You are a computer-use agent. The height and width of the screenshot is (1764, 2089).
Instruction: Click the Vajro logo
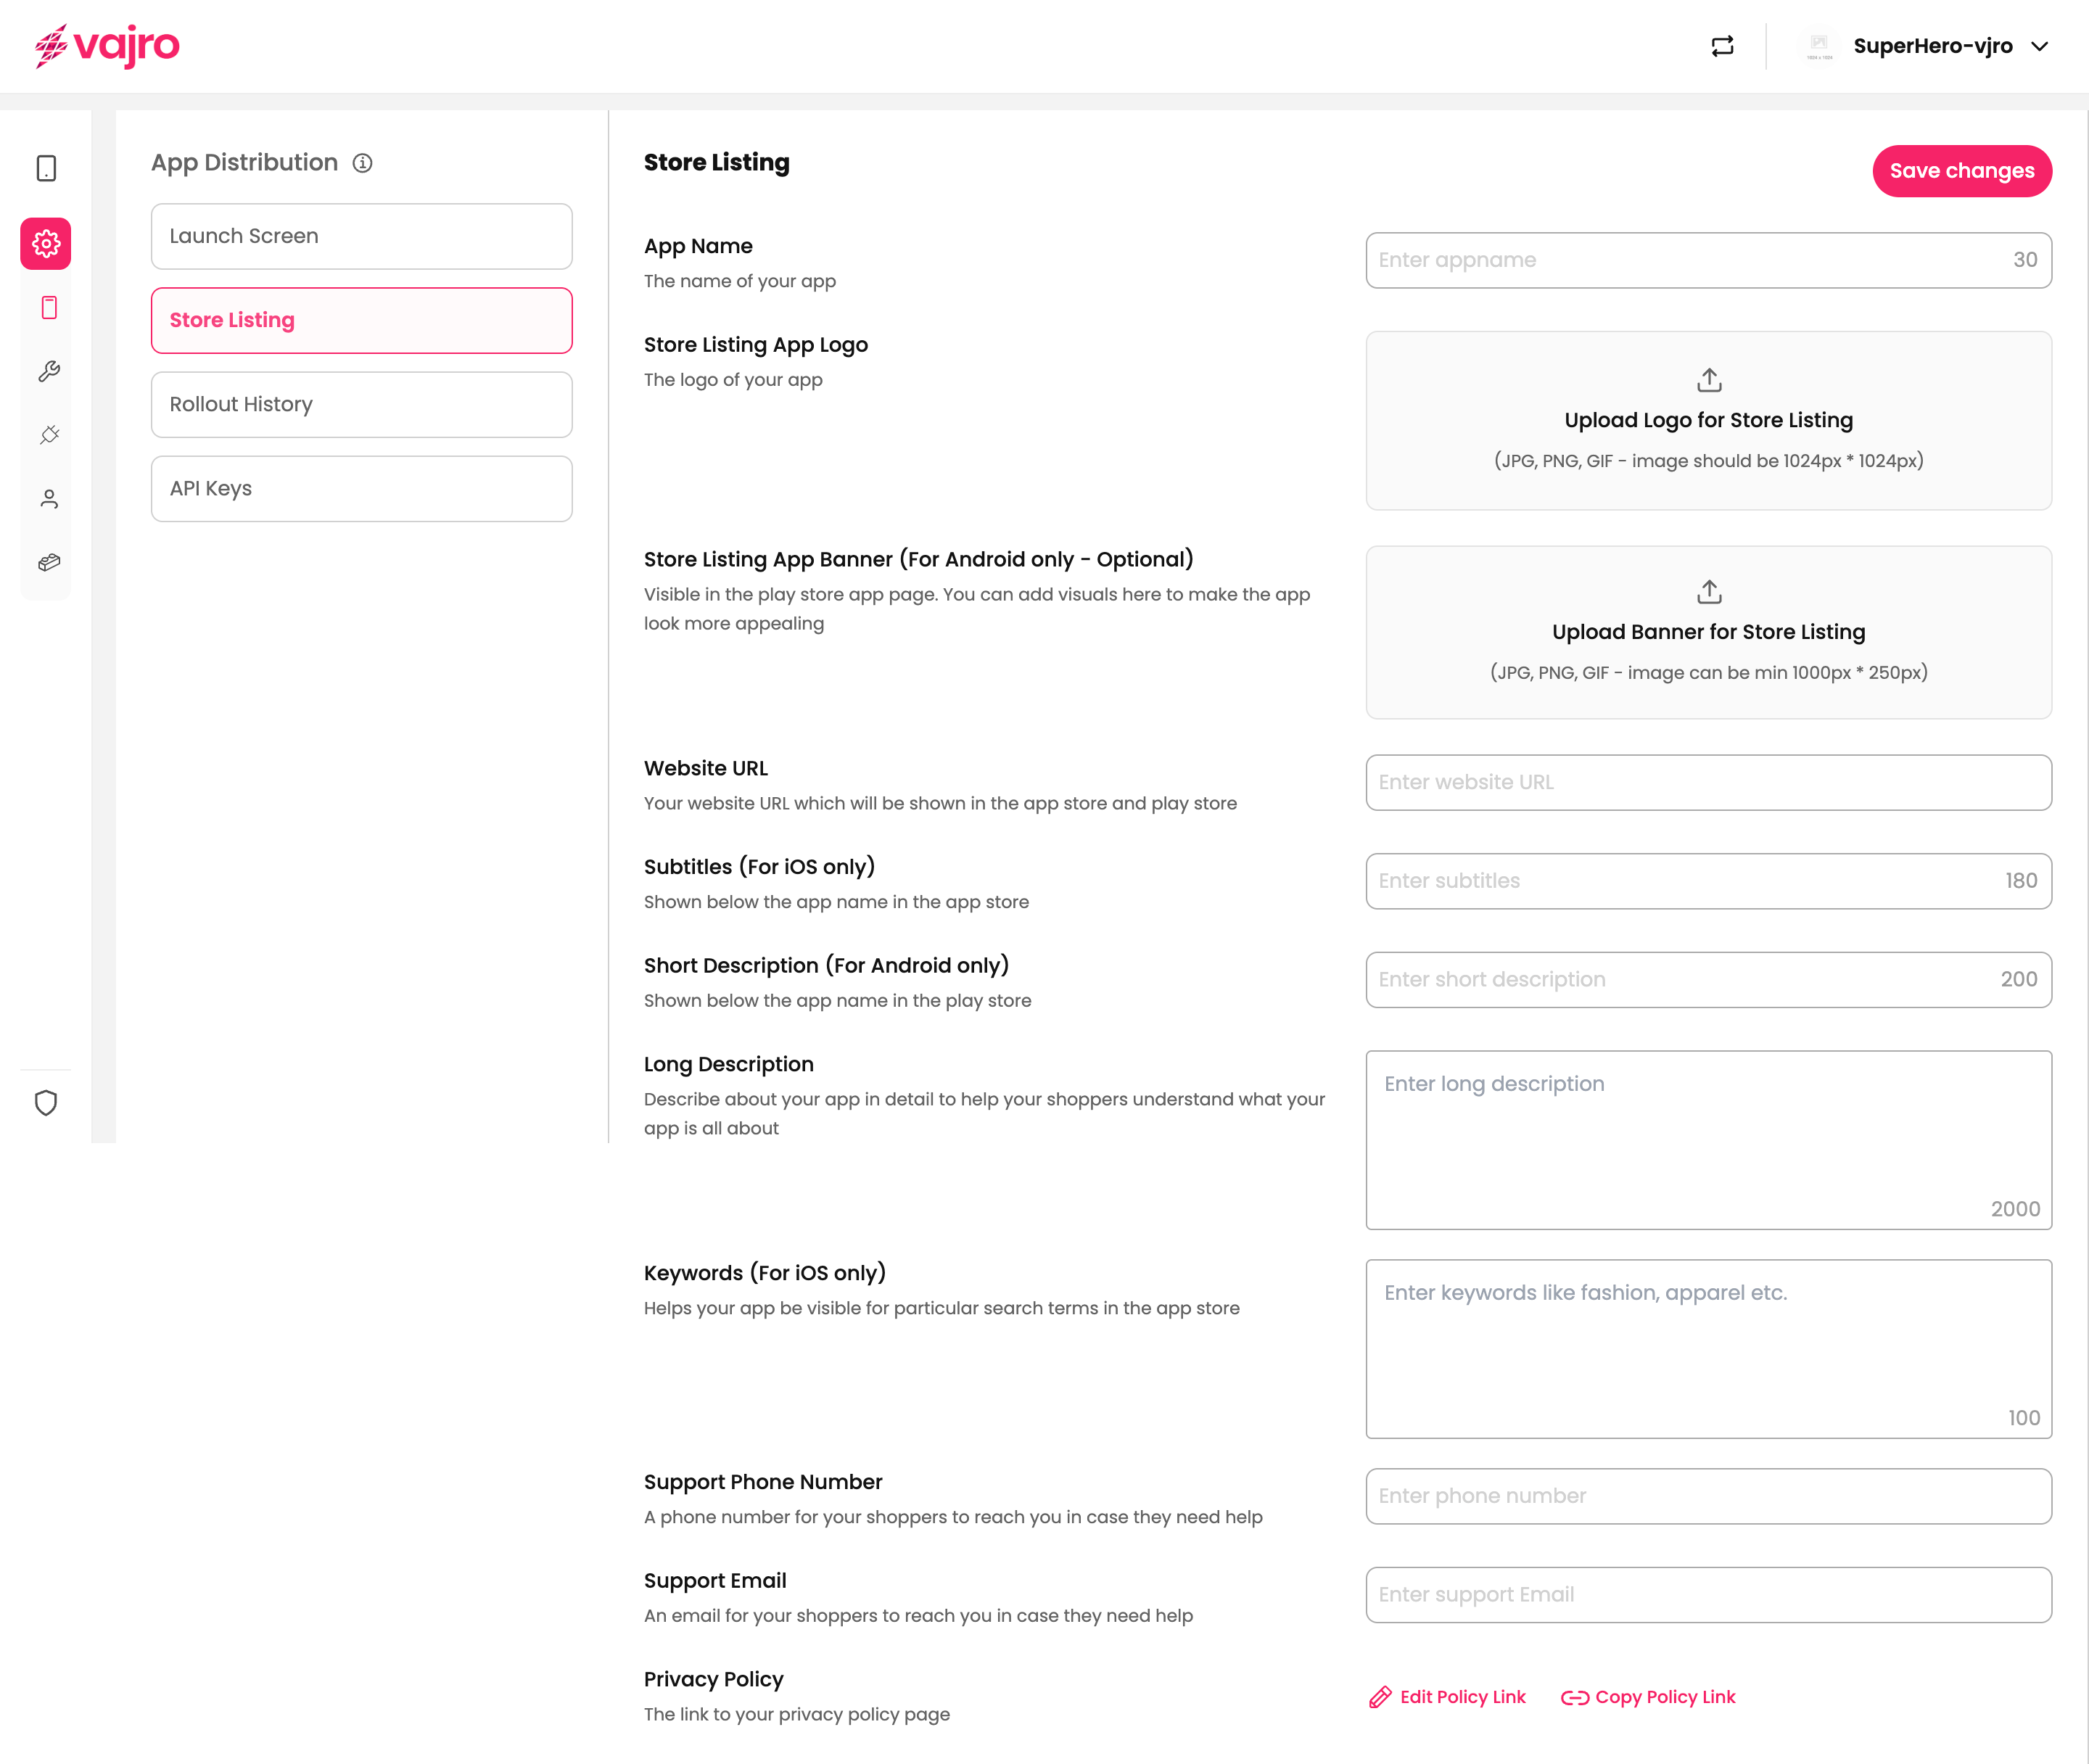107,46
